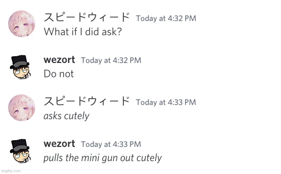Click the pink-haired avatar beside "What if I did ask?"

pyautogui.click(x=22, y=24)
